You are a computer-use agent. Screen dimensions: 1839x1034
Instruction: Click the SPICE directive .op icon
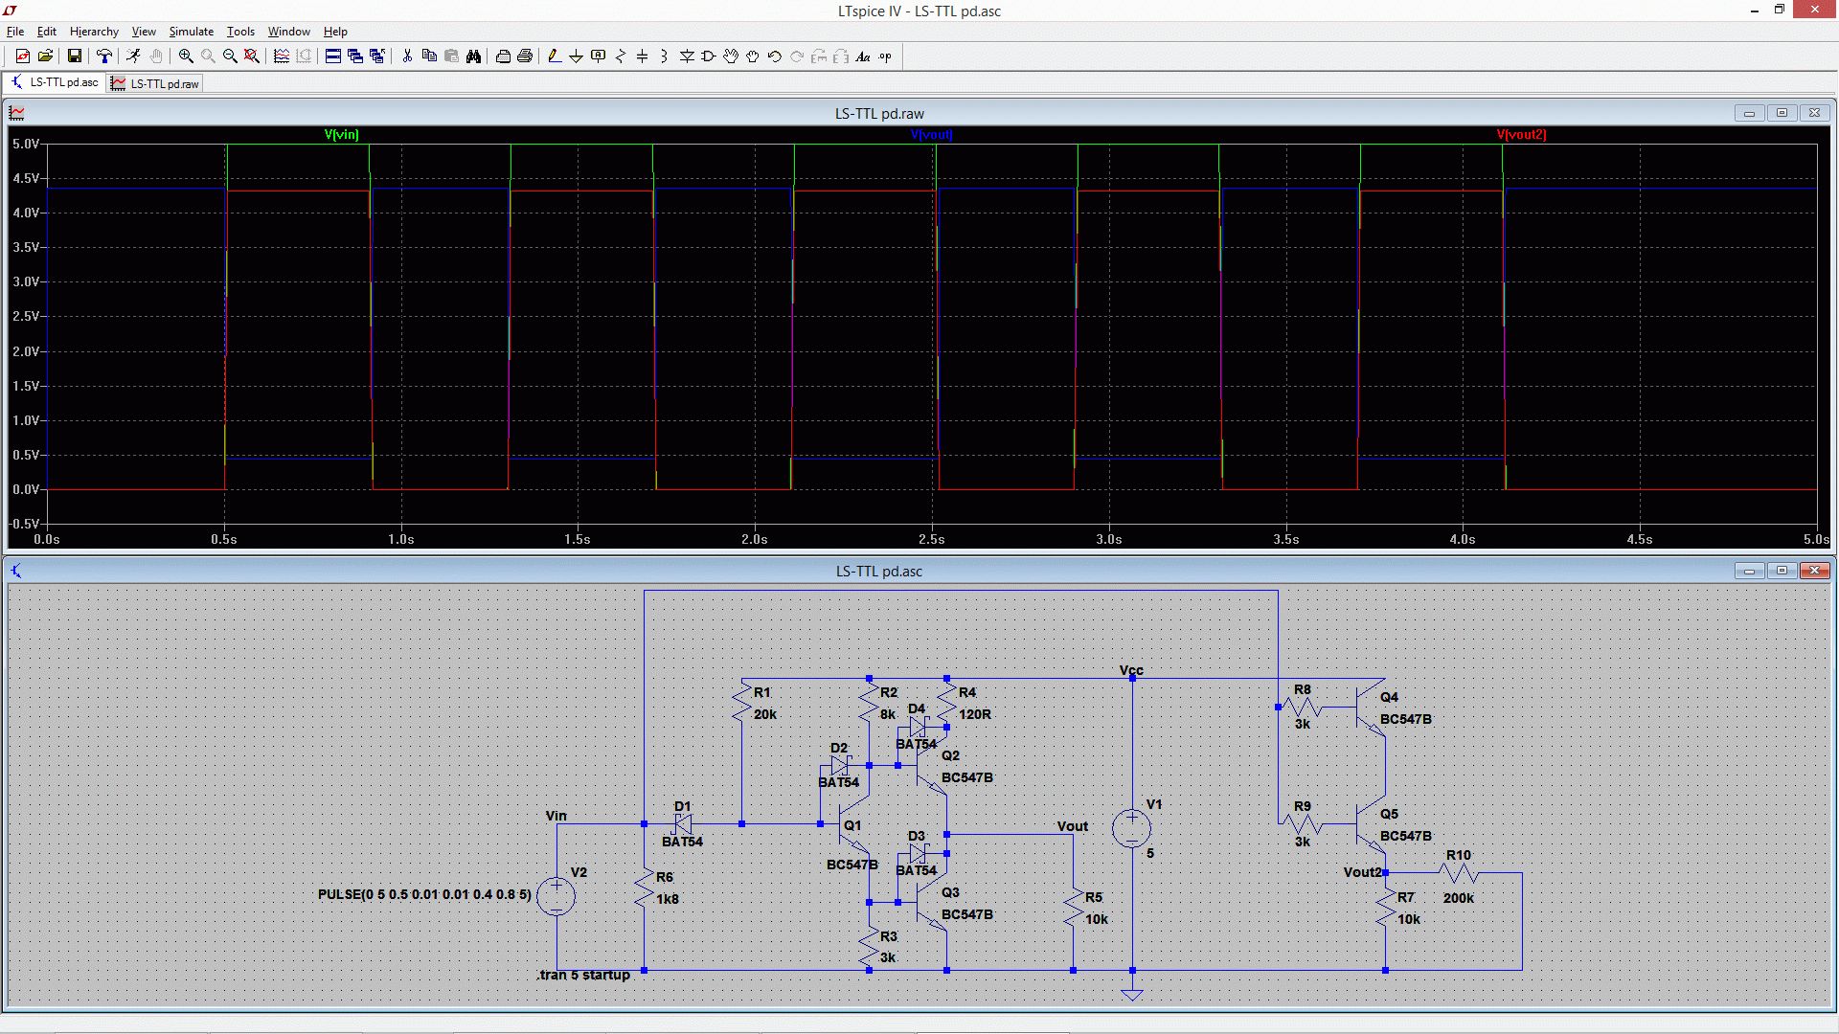pos(885,56)
